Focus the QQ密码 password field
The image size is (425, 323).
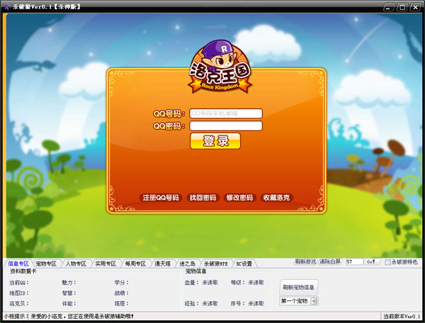226,126
